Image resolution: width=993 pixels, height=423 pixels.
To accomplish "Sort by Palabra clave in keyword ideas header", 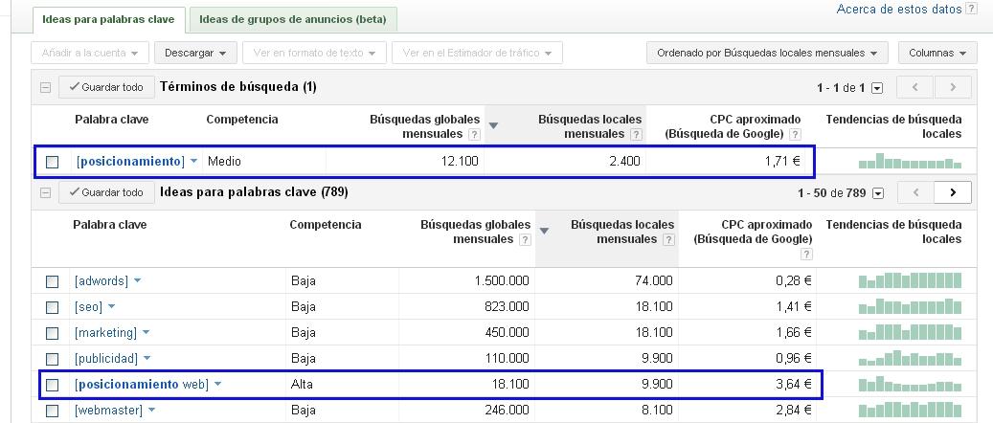I will point(109,225).
